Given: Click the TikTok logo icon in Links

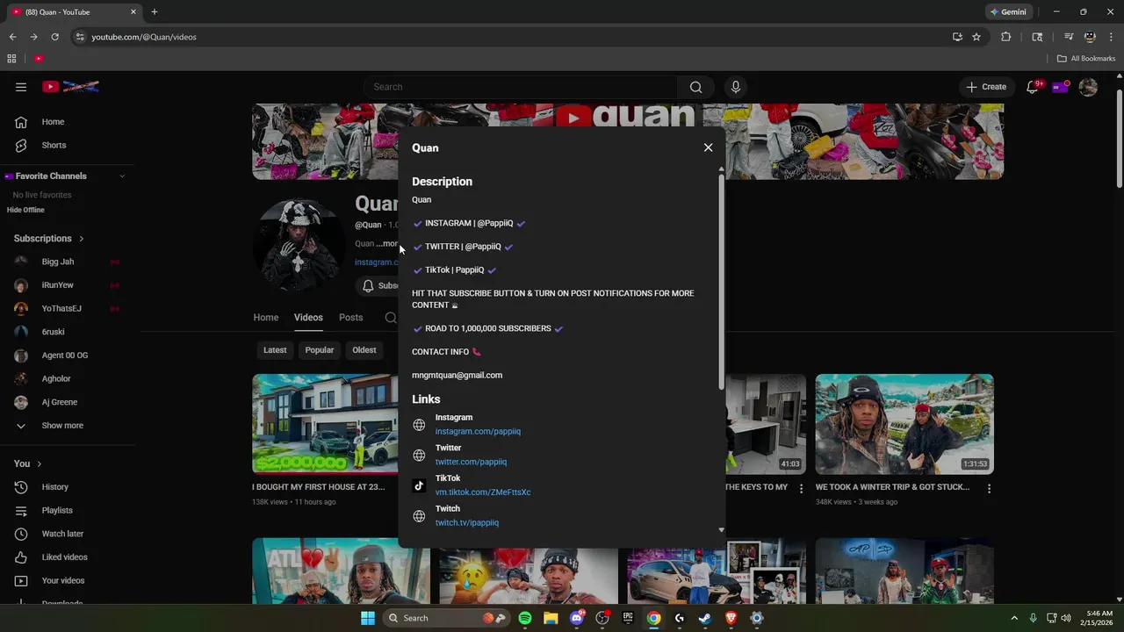Looking at the screenshot, I should coord(419,485).
